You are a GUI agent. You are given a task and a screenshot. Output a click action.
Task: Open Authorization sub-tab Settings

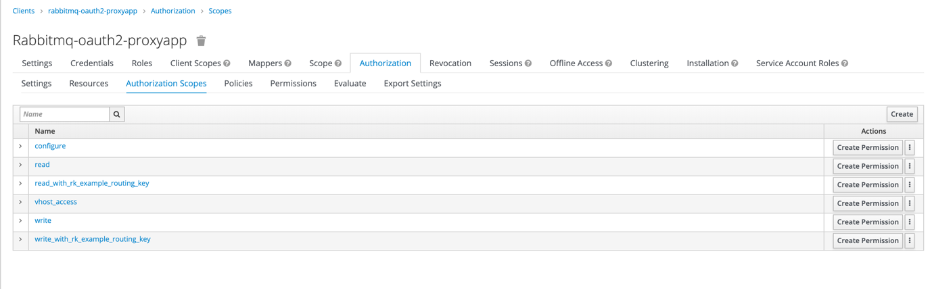pyautogui.click(x=37, y=83)
